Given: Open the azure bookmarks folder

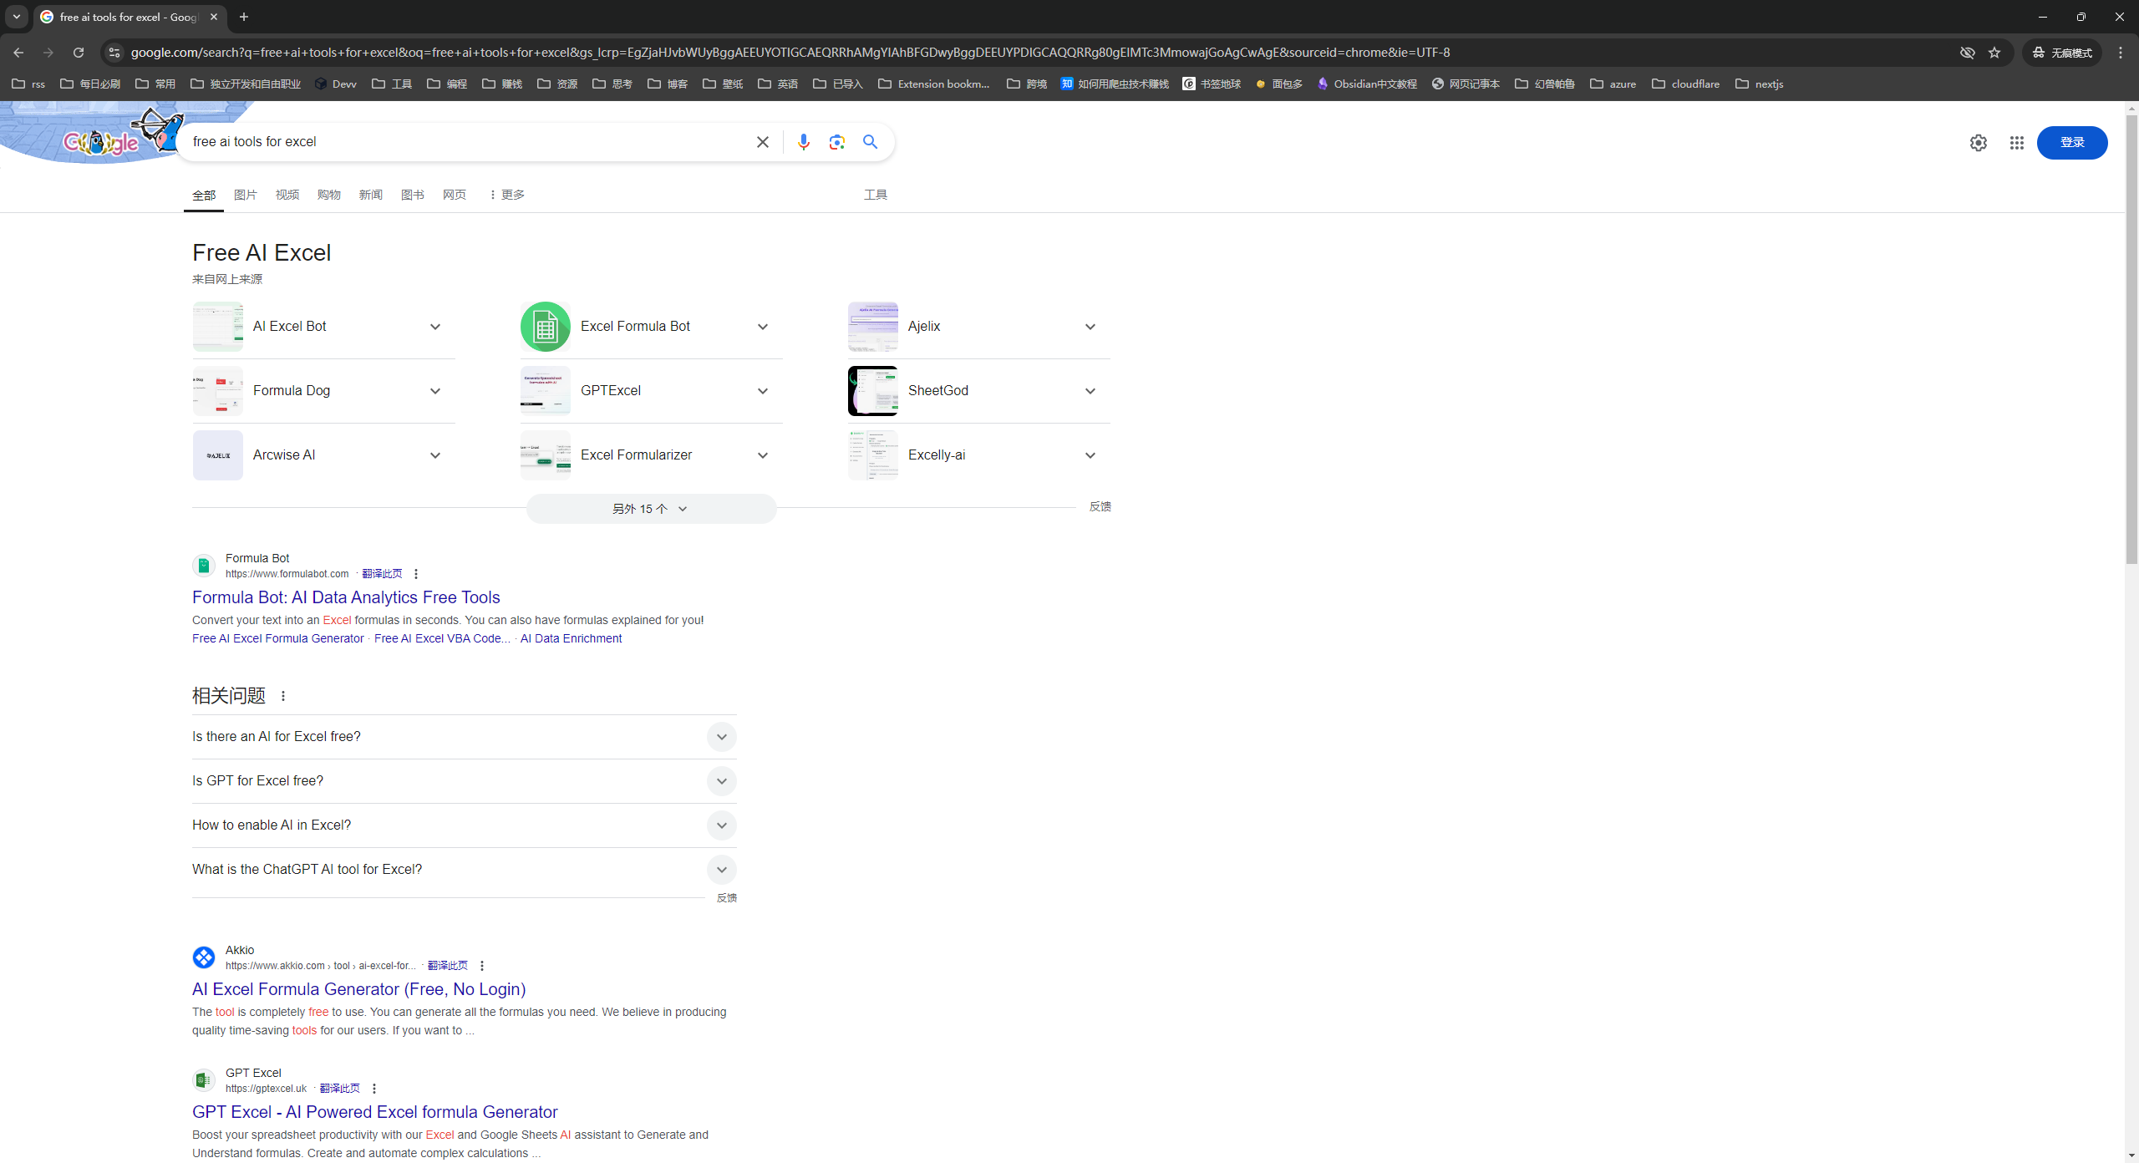Looking at the screenshot, I should coord(1613,84).
